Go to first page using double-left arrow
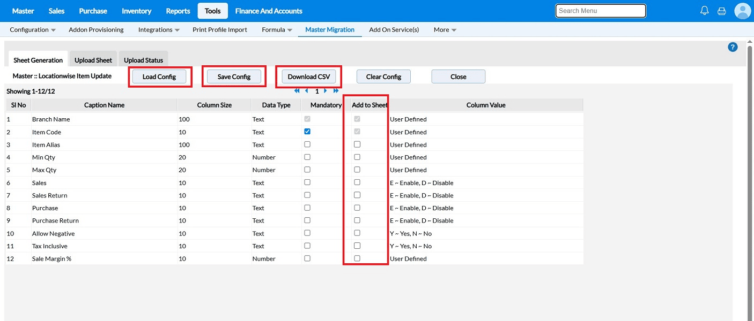 click(297, 91)
